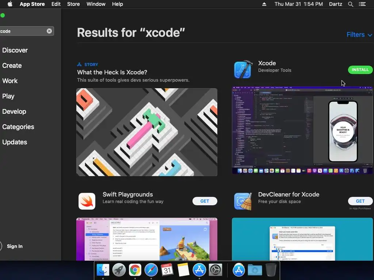Click the Free your disk space subtitle
This screenshot has width=374, height=280.
[279, 201]
